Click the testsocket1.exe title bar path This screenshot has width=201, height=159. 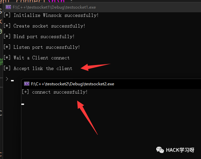(48, 7)
